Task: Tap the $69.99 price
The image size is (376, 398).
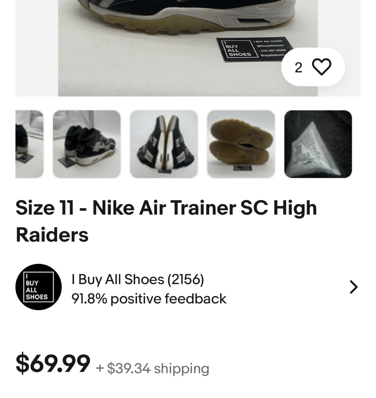Action: point(53,363)
